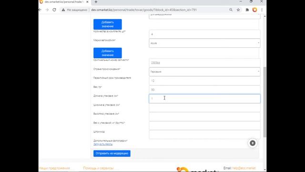Click the scrollbar up arrow

click(x=265, y=16)
